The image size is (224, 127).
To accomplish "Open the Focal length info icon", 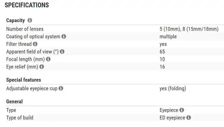I will (x=48, y=59).
